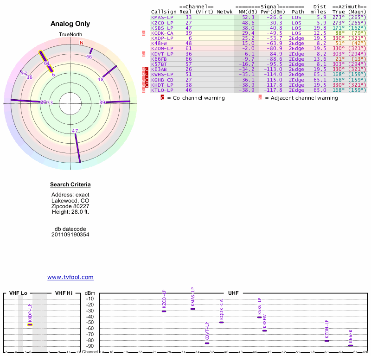Click adjacent channel warning icon beside KQDK-CA
This screenshot has height=356, width=371.
[144, 33]
